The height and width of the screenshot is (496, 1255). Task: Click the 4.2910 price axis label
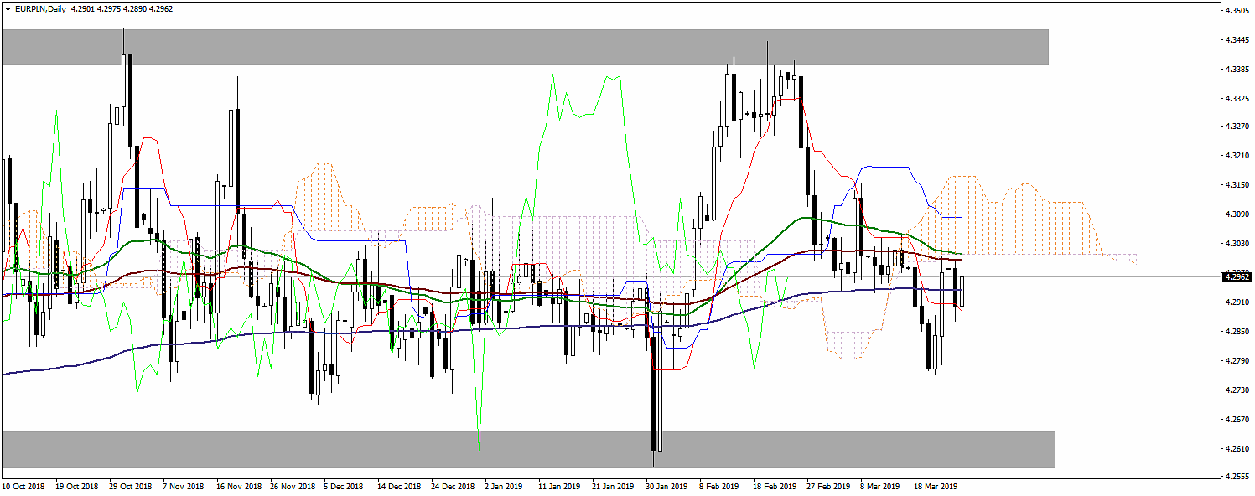point(1237,302)
